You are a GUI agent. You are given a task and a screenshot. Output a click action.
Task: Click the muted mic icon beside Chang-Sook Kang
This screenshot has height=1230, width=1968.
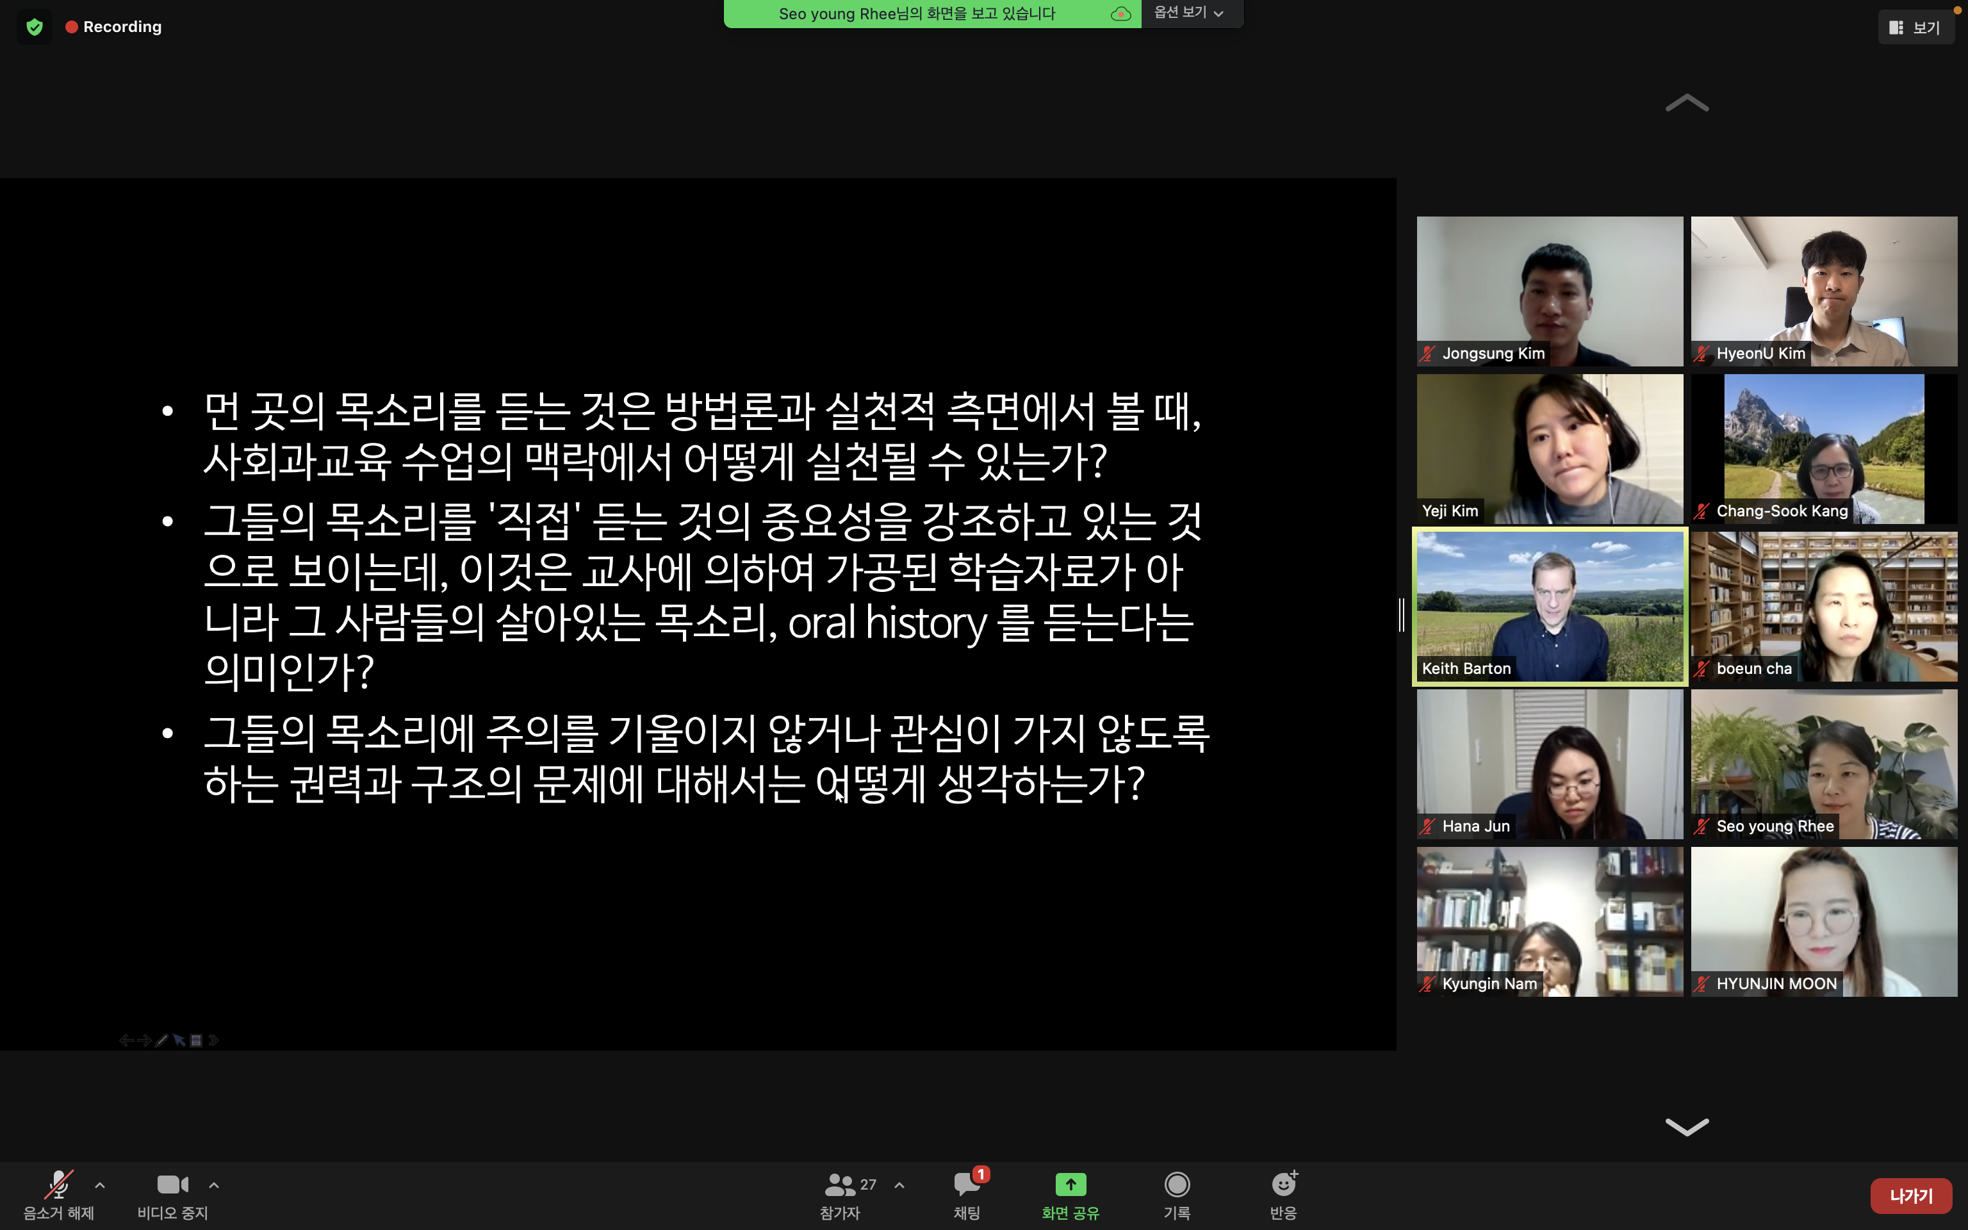coord(1702,511)
